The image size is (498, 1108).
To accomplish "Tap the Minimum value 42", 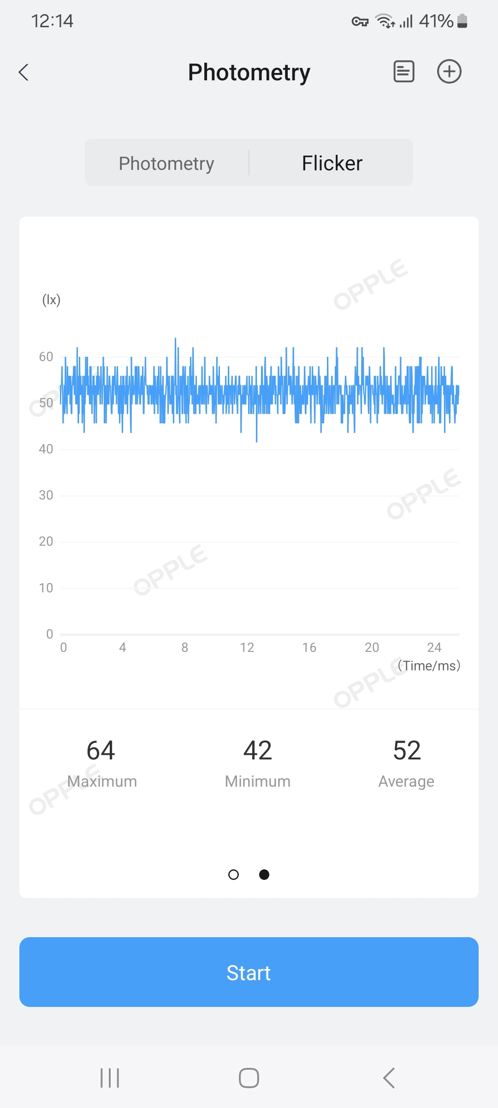I will (x=257, y=751).
